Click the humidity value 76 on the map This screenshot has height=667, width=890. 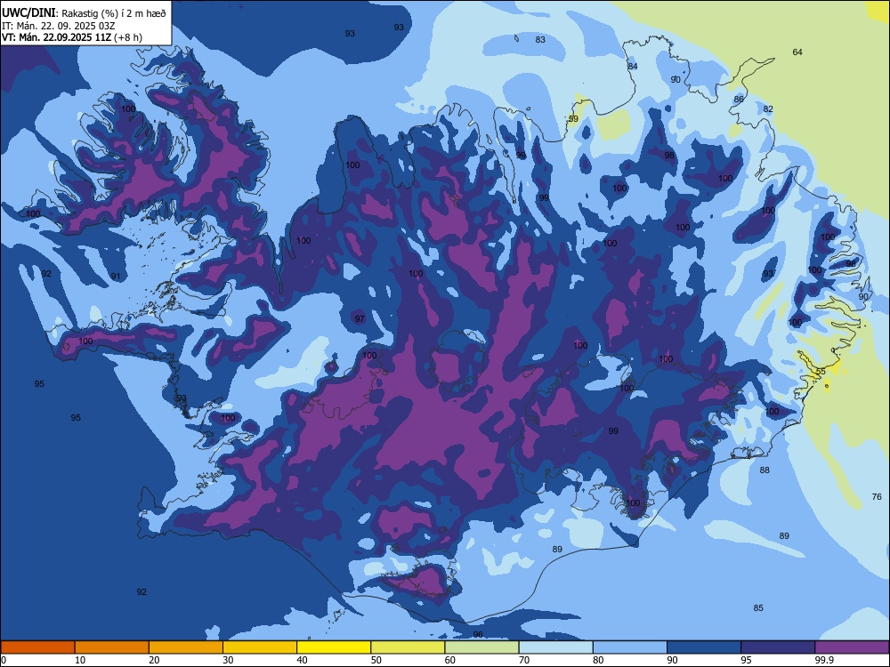point(877,497)
